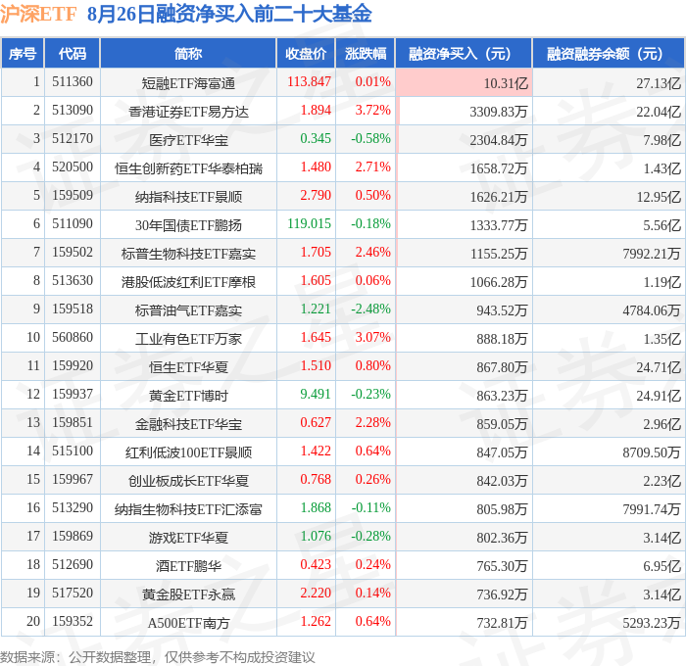Image resolution: width=686 pixels, height=666 pixels.
Task: Click the 收盘价 column header
Action: coord(306,54)
